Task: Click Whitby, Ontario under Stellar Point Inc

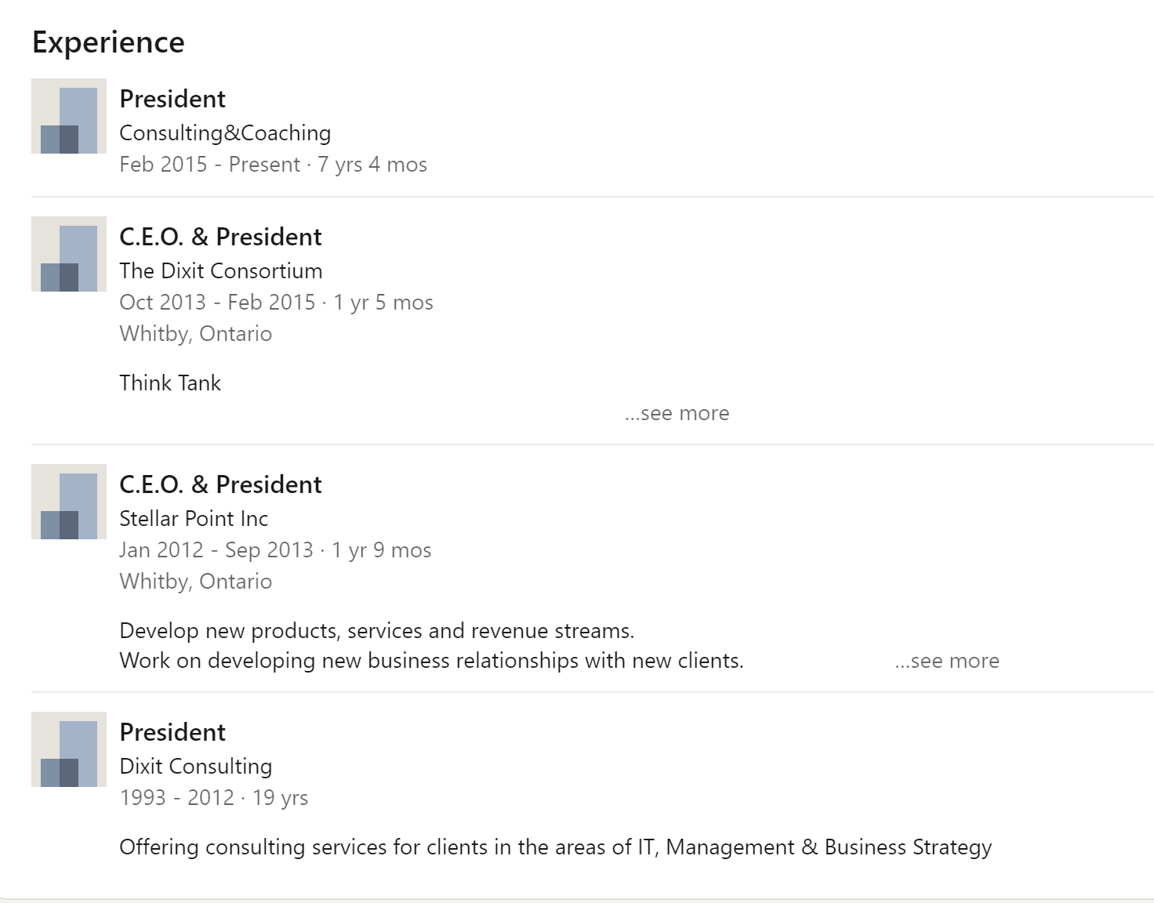Action: coord(196,582)
